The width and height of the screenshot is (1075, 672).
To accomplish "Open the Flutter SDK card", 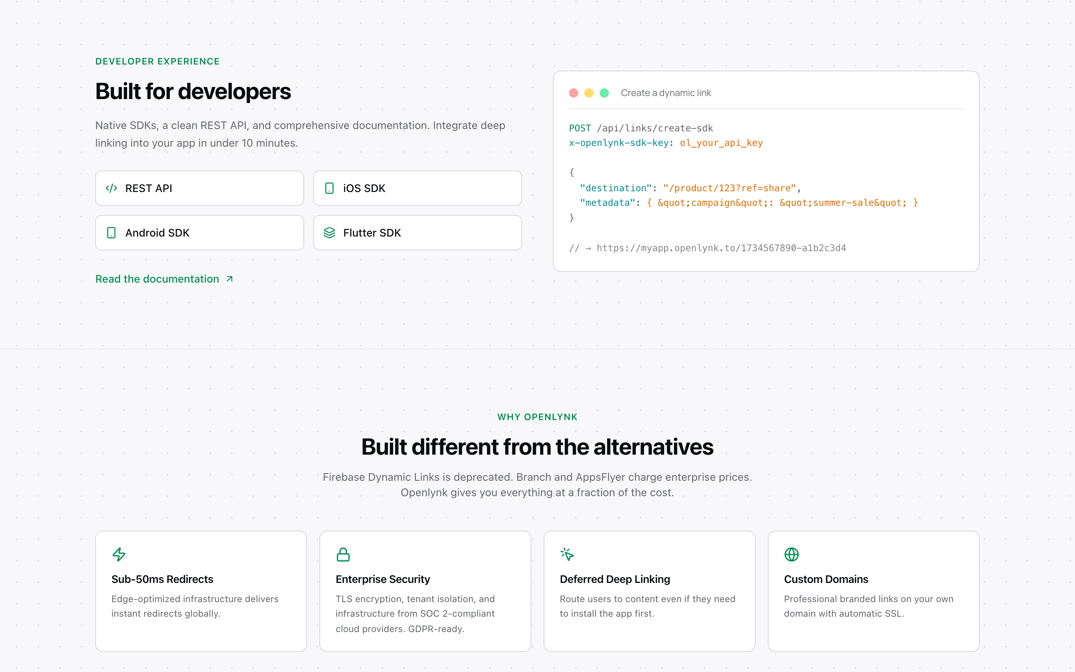I will pos(418,233).
